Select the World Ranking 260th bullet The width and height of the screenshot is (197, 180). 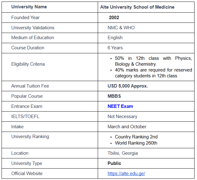click(136, 143)
